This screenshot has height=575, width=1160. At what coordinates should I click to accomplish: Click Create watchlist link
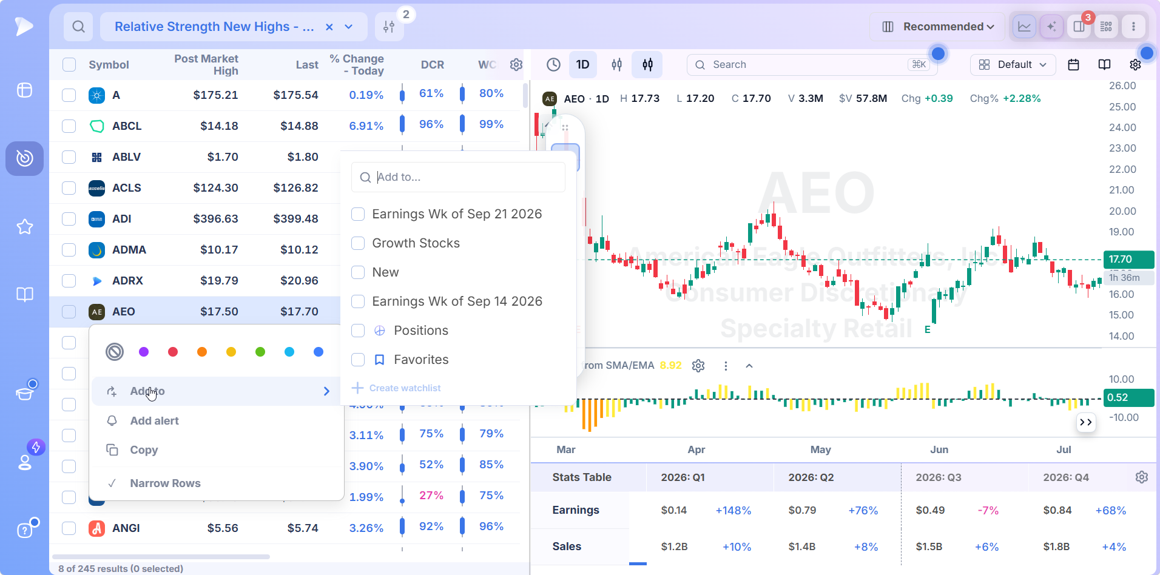click(397, 388)
